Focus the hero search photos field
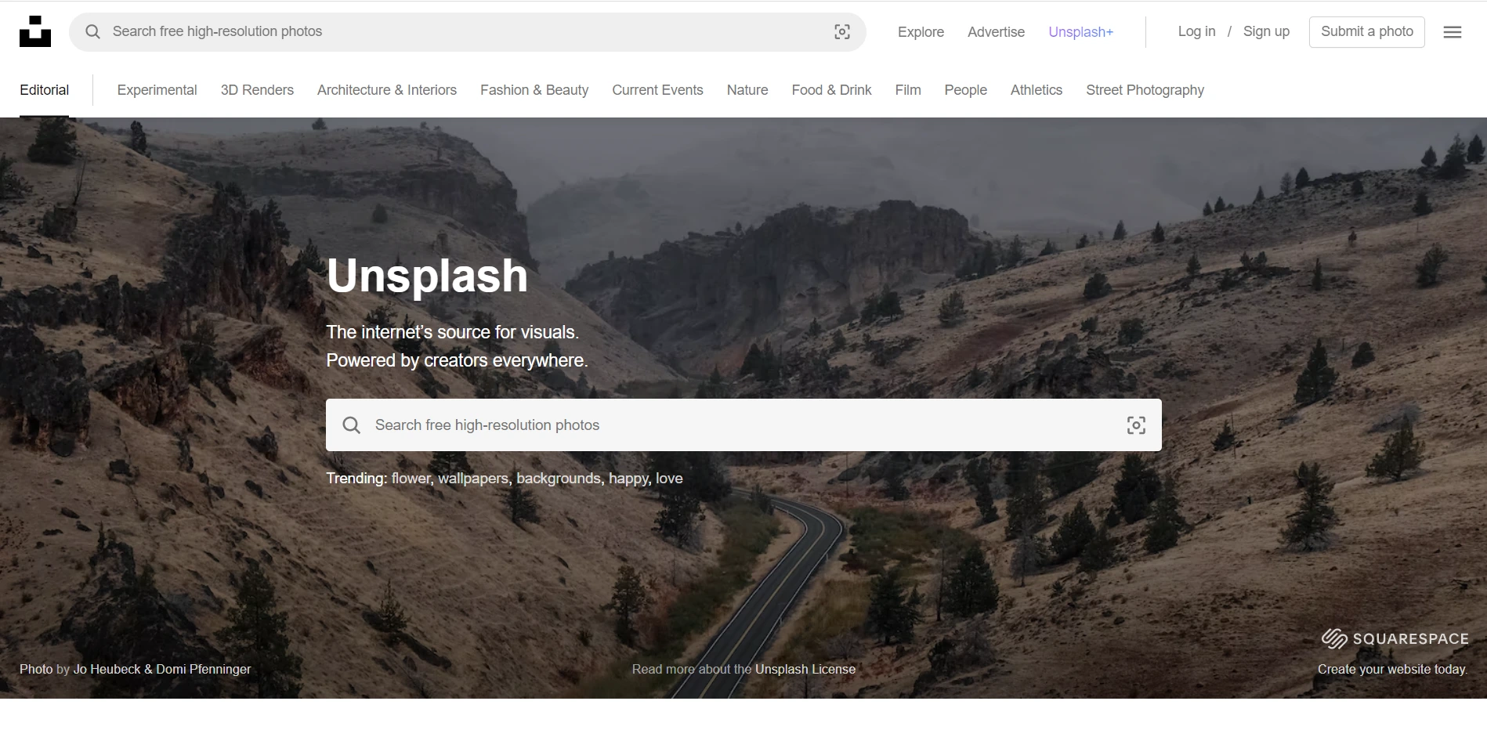 [743, 425]
